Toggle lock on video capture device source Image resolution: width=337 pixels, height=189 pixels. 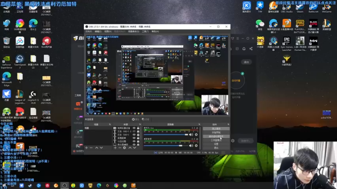pos(138,128)
